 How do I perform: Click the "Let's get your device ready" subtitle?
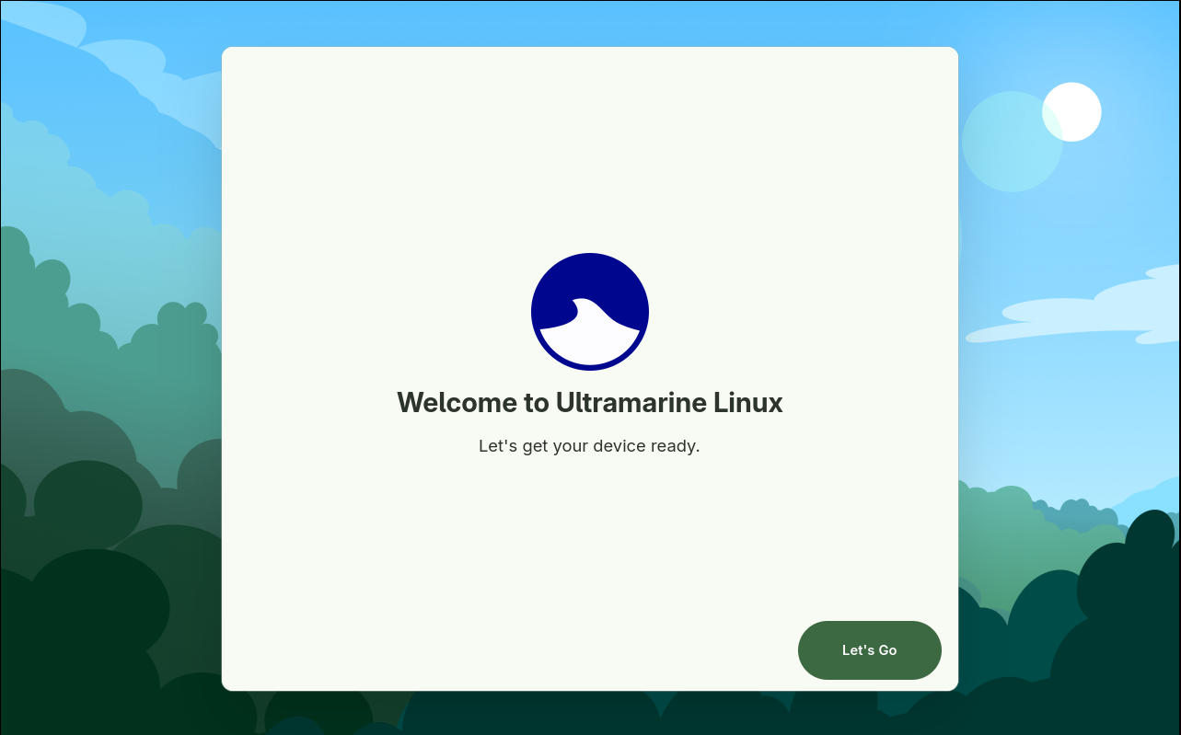589,446
